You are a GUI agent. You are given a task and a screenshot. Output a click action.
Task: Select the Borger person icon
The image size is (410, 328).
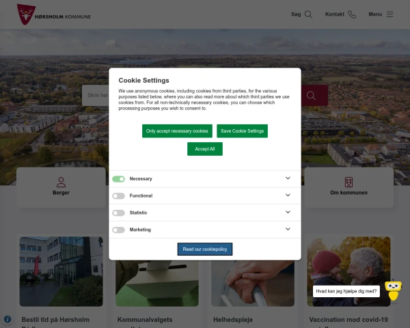click(x=61, y=182)
